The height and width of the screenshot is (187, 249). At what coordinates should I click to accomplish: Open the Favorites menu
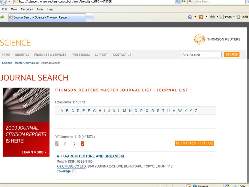tap(27, 9)
